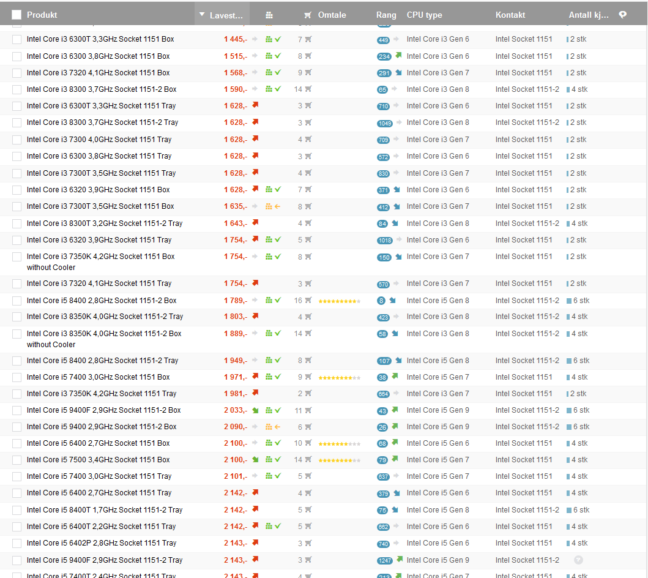Click in-stock icon for i3 8300 Box

click(x=273, y=89)
